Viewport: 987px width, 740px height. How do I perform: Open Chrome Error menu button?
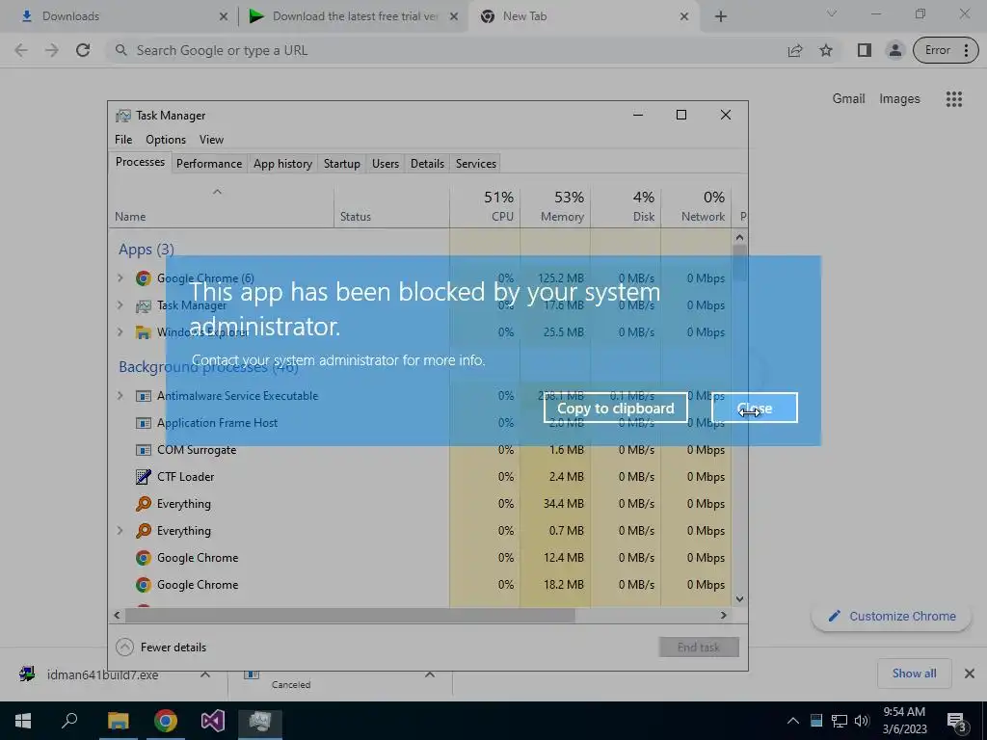[947, 50]
